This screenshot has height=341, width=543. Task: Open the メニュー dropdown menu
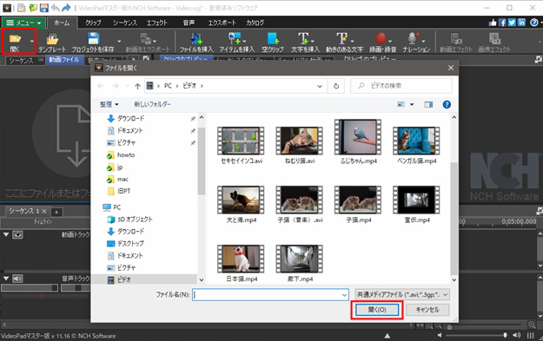pos(23,23)
